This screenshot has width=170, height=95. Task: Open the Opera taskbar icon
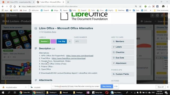(x=107, y=93)
